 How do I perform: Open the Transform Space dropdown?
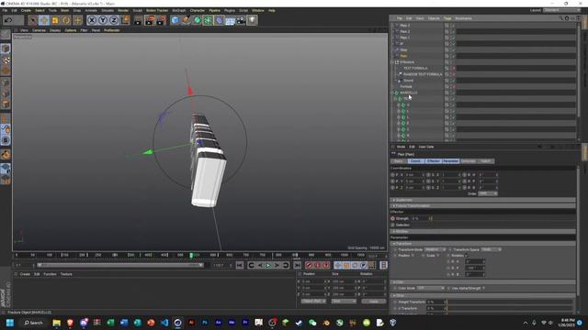tap(491, 249)
